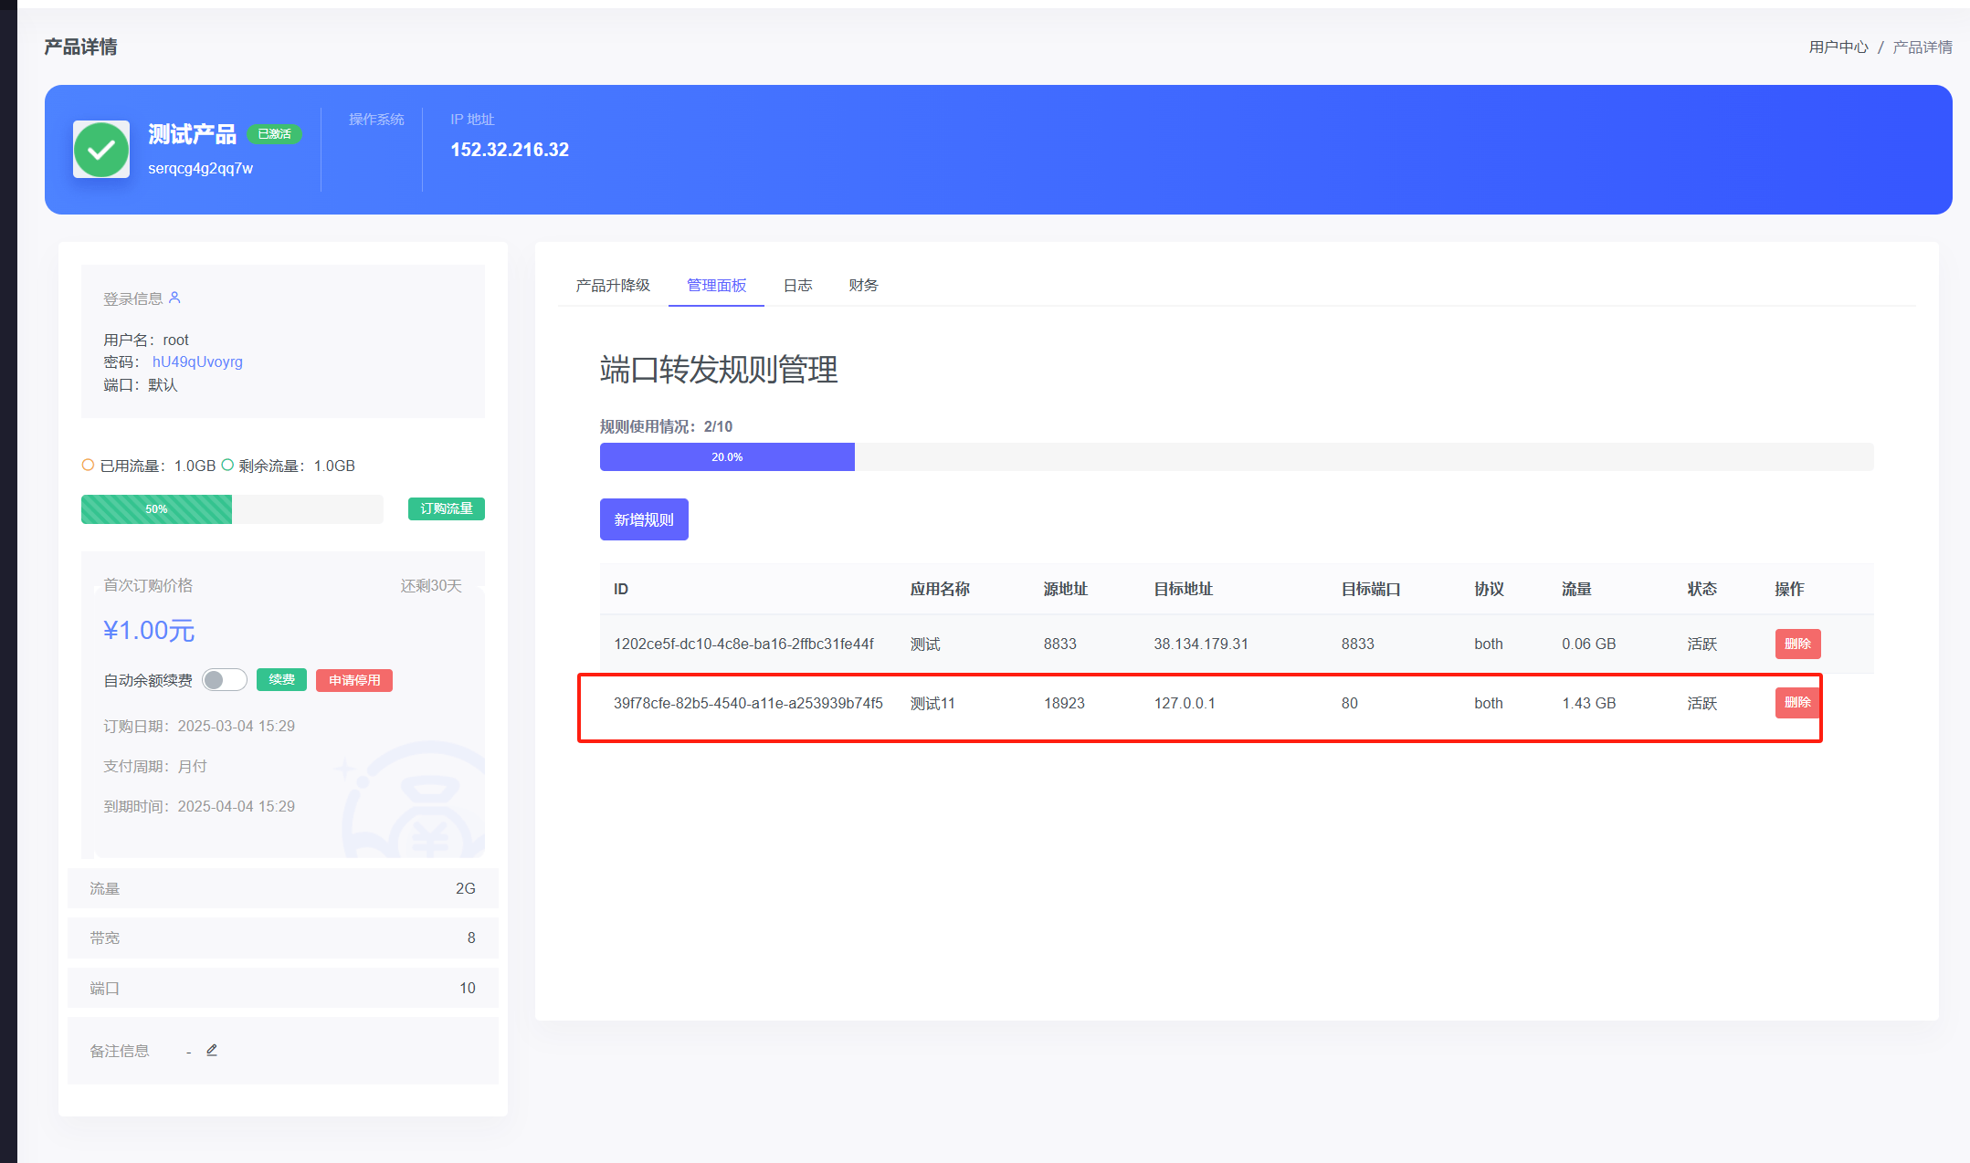1970x1163 pixels.
Task: Toggle the 自动余额续费 switch
Action: [224, 680]
